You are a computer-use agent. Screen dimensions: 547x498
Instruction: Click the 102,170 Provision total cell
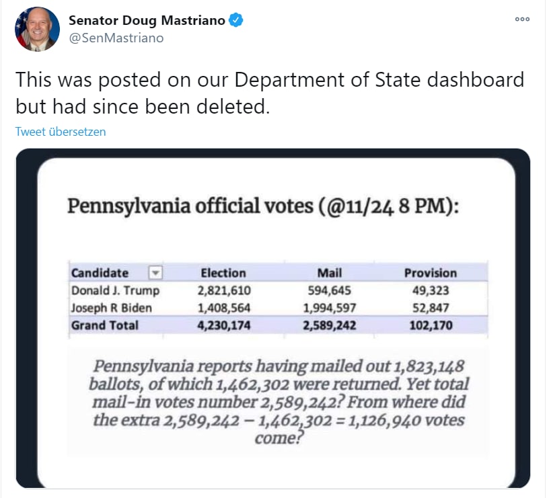coord(431,325)
